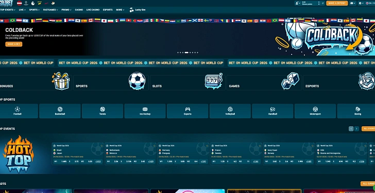Open the World Cup 2026 label on USA card
Viewport: 375px width, 193px height.
tap(327, 146)
